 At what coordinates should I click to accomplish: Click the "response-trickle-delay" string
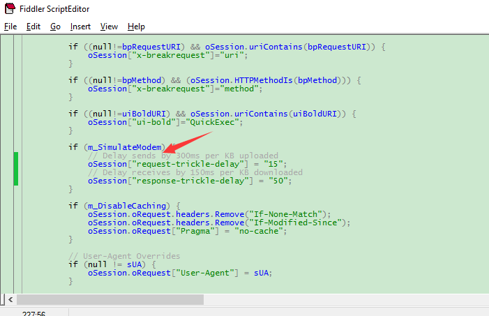pos(190,181)
